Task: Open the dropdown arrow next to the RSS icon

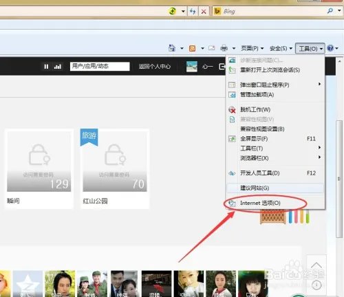Action: [202, 48]
